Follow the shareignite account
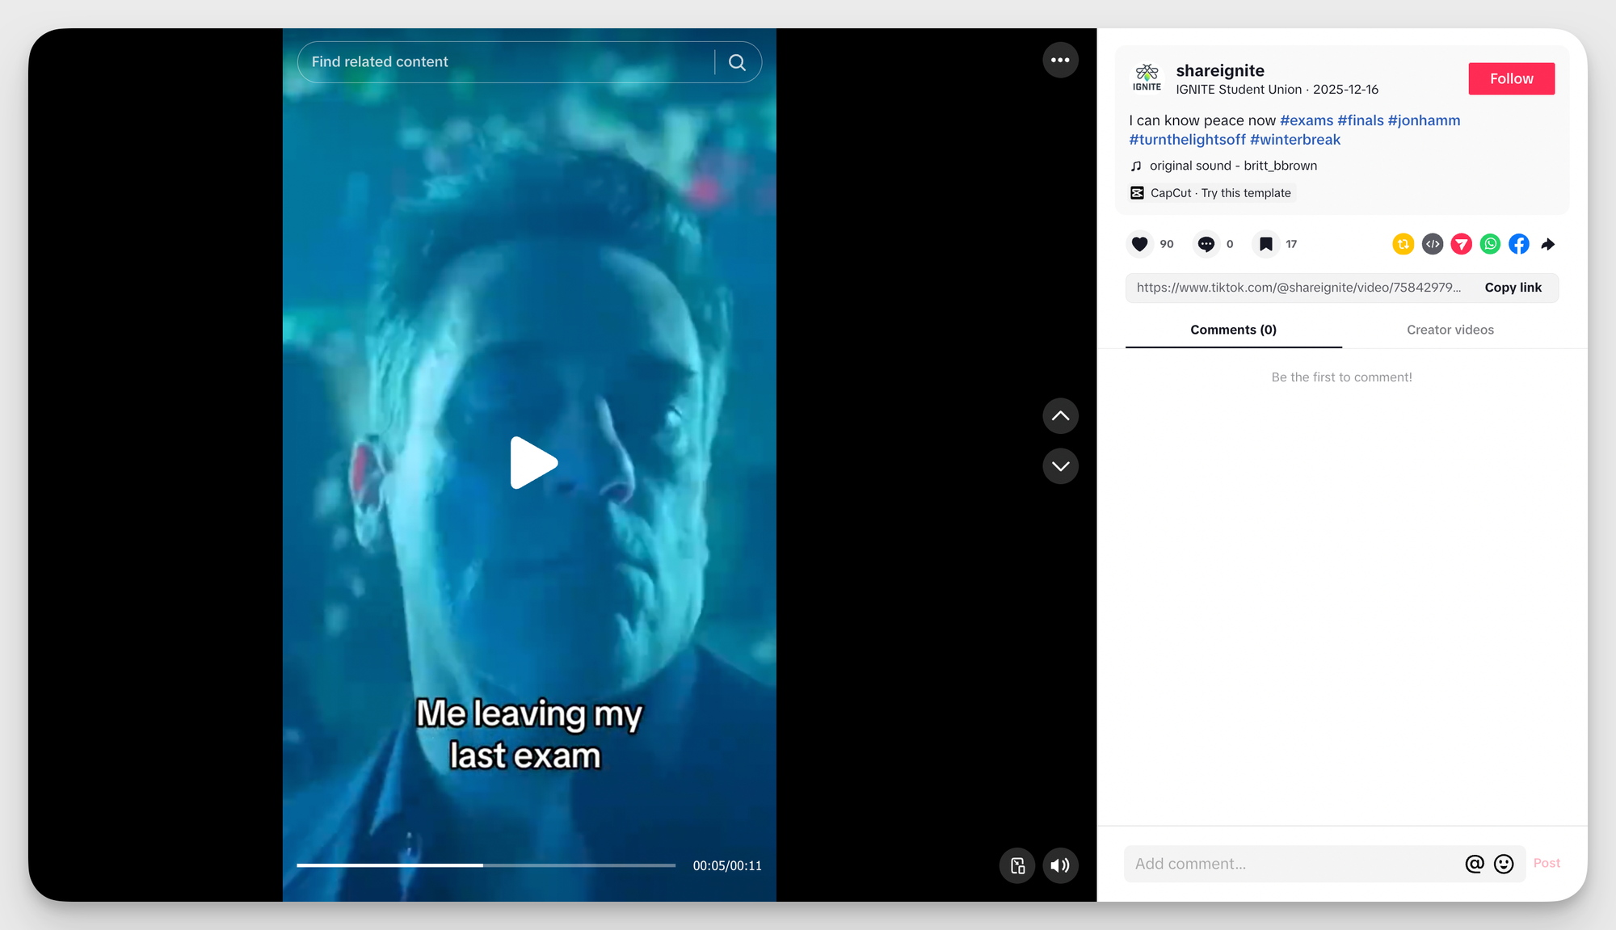 (x=1511, y=78)
